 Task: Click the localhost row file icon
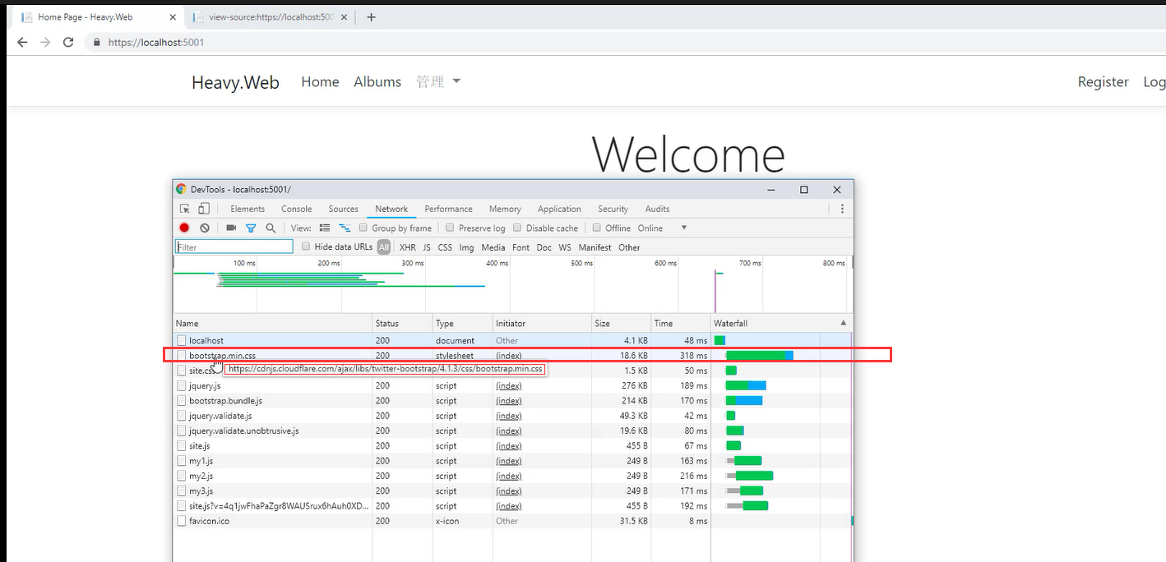(x=182, y=340)
